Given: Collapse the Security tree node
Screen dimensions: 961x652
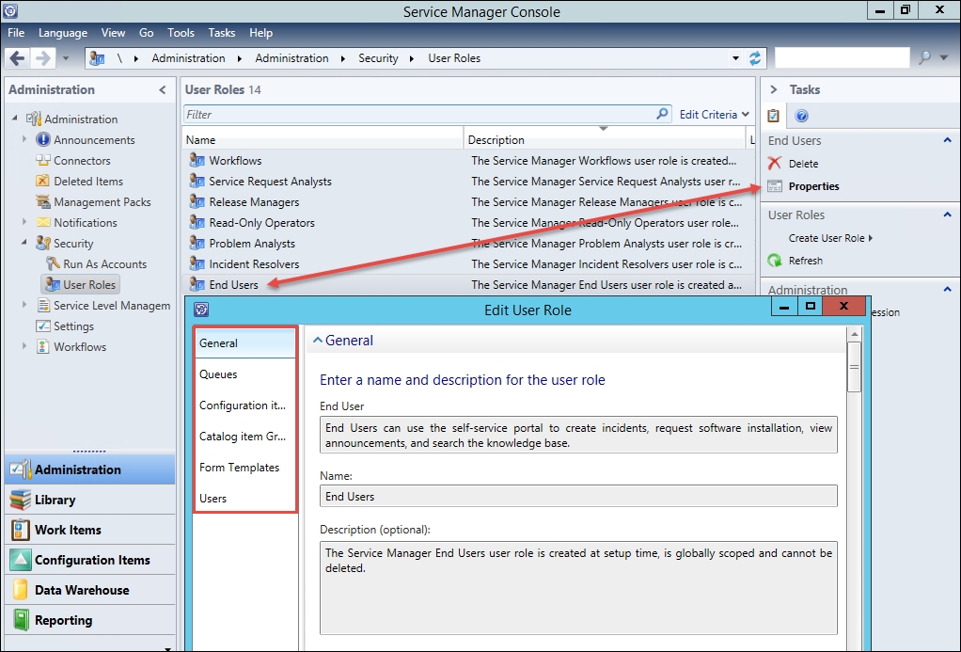Looking at the screenshot, I should [x=24, y=243].
